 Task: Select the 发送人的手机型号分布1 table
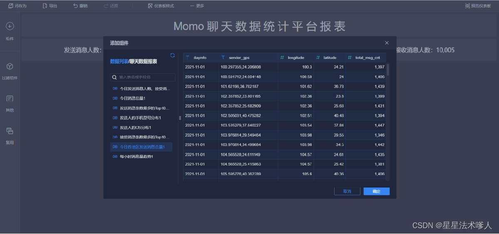click(141, 118)
